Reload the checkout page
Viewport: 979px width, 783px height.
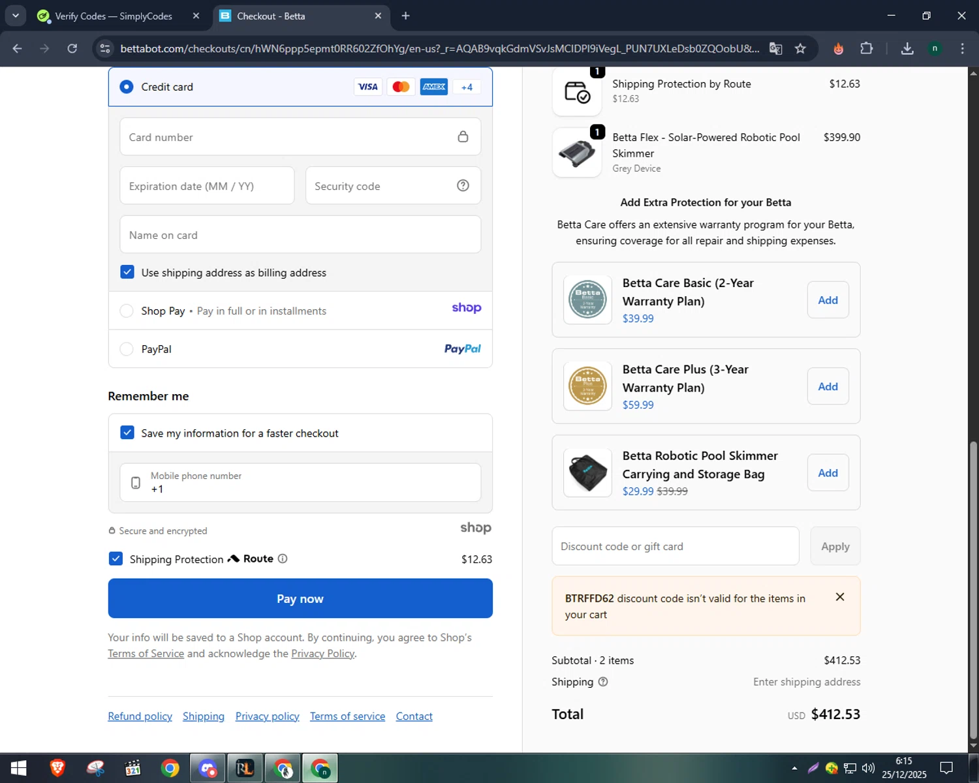(x=72, y=48)
